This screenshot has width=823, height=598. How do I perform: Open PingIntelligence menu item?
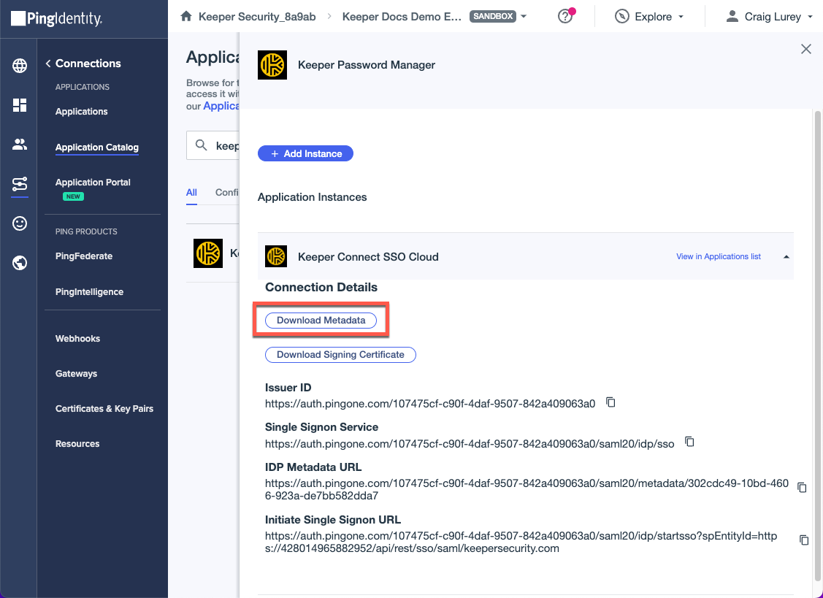click(x=89, y=292)
